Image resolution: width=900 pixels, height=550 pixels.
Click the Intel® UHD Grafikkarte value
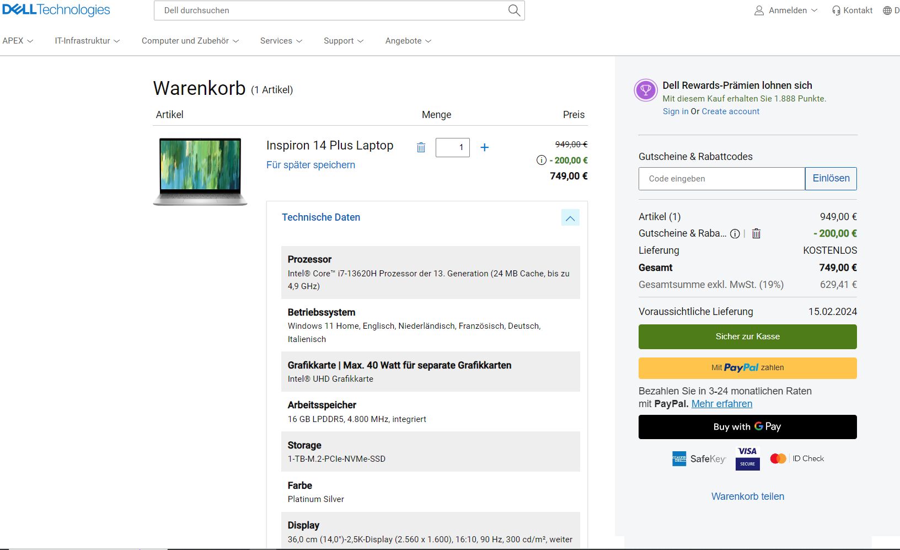(330, 379)
